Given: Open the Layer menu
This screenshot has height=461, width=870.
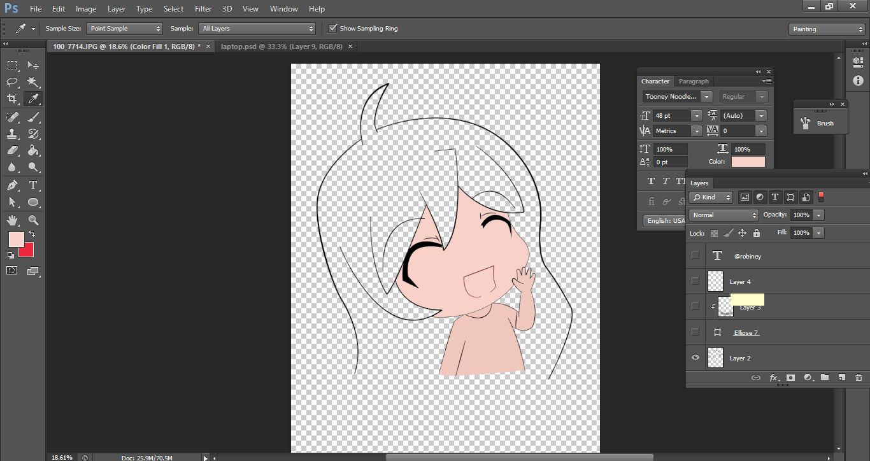Looking at the screenshot, I should click(x=117, y=9).
